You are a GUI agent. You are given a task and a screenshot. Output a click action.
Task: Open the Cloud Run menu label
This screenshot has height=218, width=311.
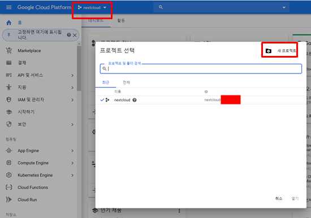pos(27,199)
